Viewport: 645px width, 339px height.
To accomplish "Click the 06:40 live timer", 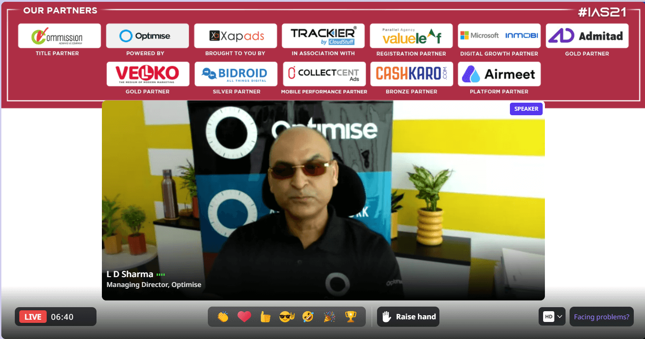I will click(62, 317).
